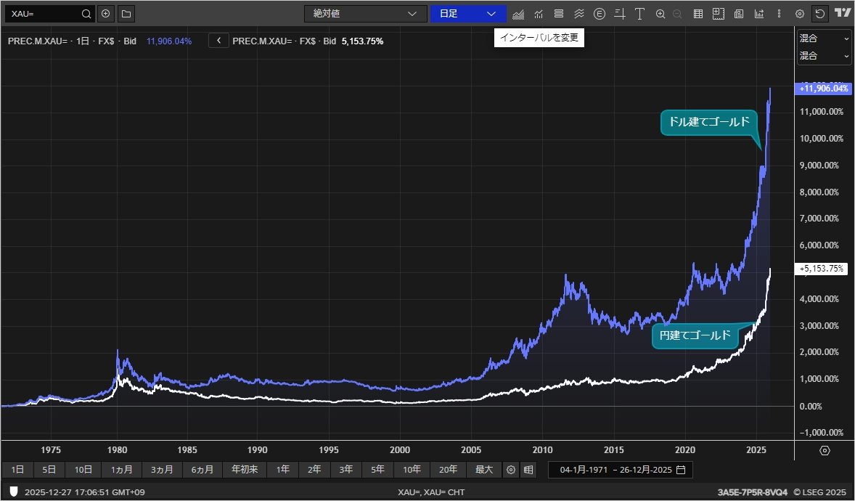Screen dimensions: 855x501
Task: Open the 絶対値 display mode dropdown
Action: click(365, 13)
